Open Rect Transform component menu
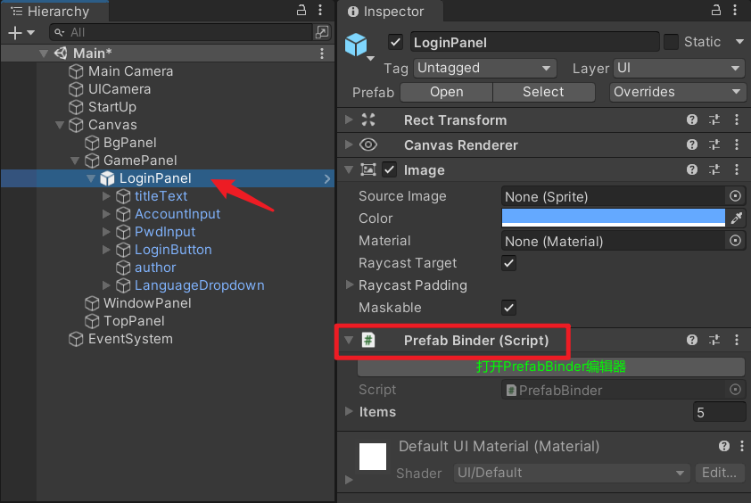 coord(737,120)
